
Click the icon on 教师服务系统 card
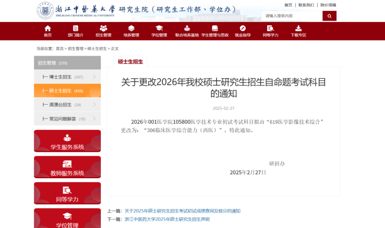pyautogui.click(x=67, y=164)
